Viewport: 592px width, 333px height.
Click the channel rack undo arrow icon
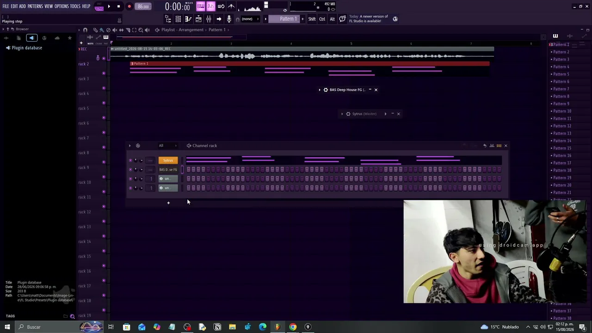click(485, 146)
